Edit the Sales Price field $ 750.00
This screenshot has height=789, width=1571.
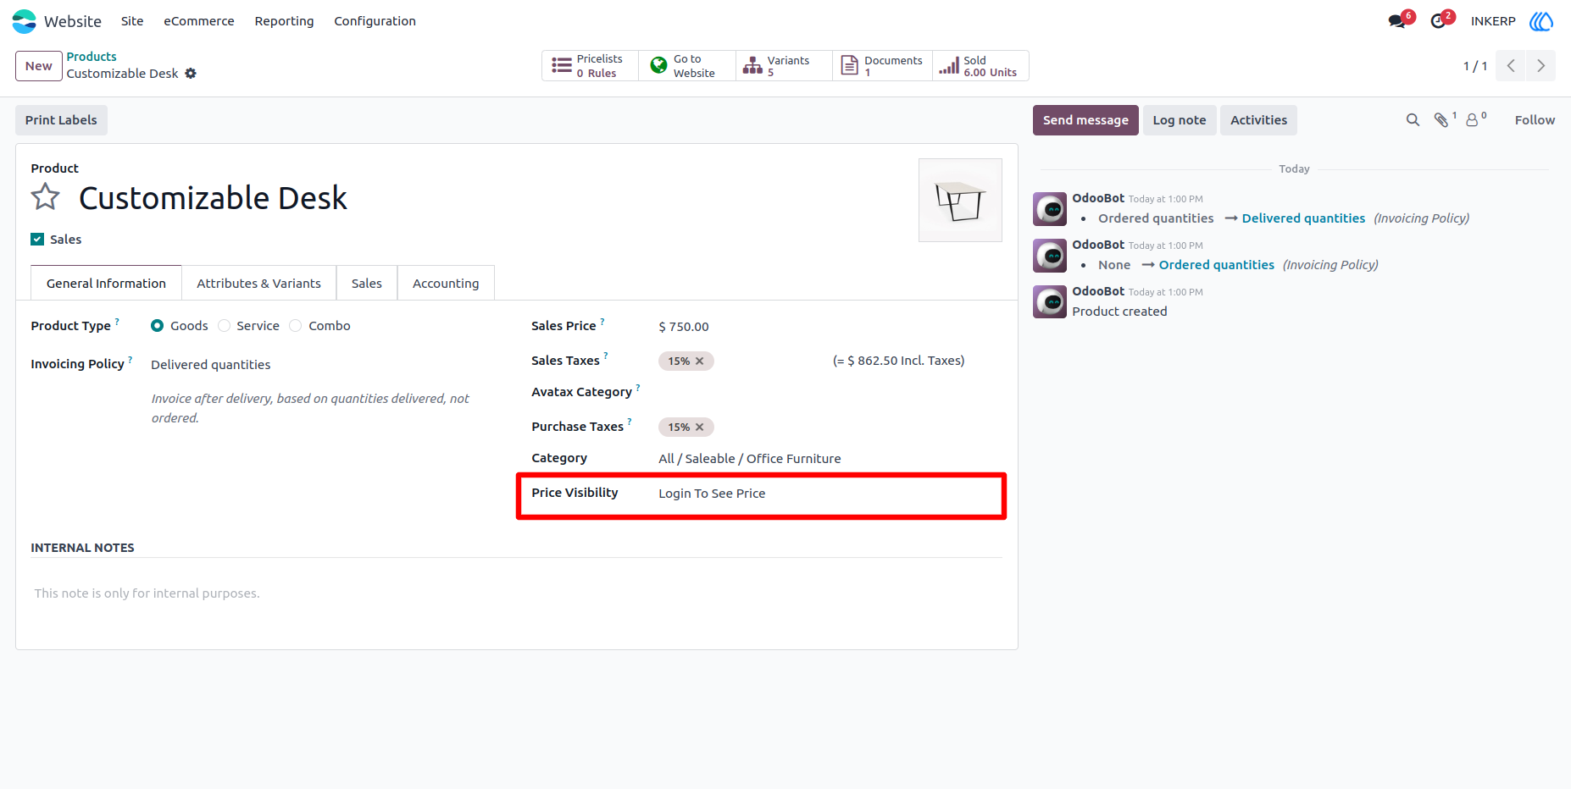(830, 327)
